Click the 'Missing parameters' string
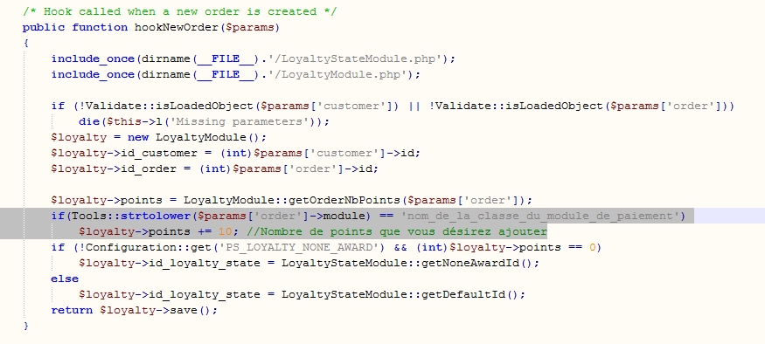Image resolution: width=765 pixels, height=344 pixels. tap(239, 121)
